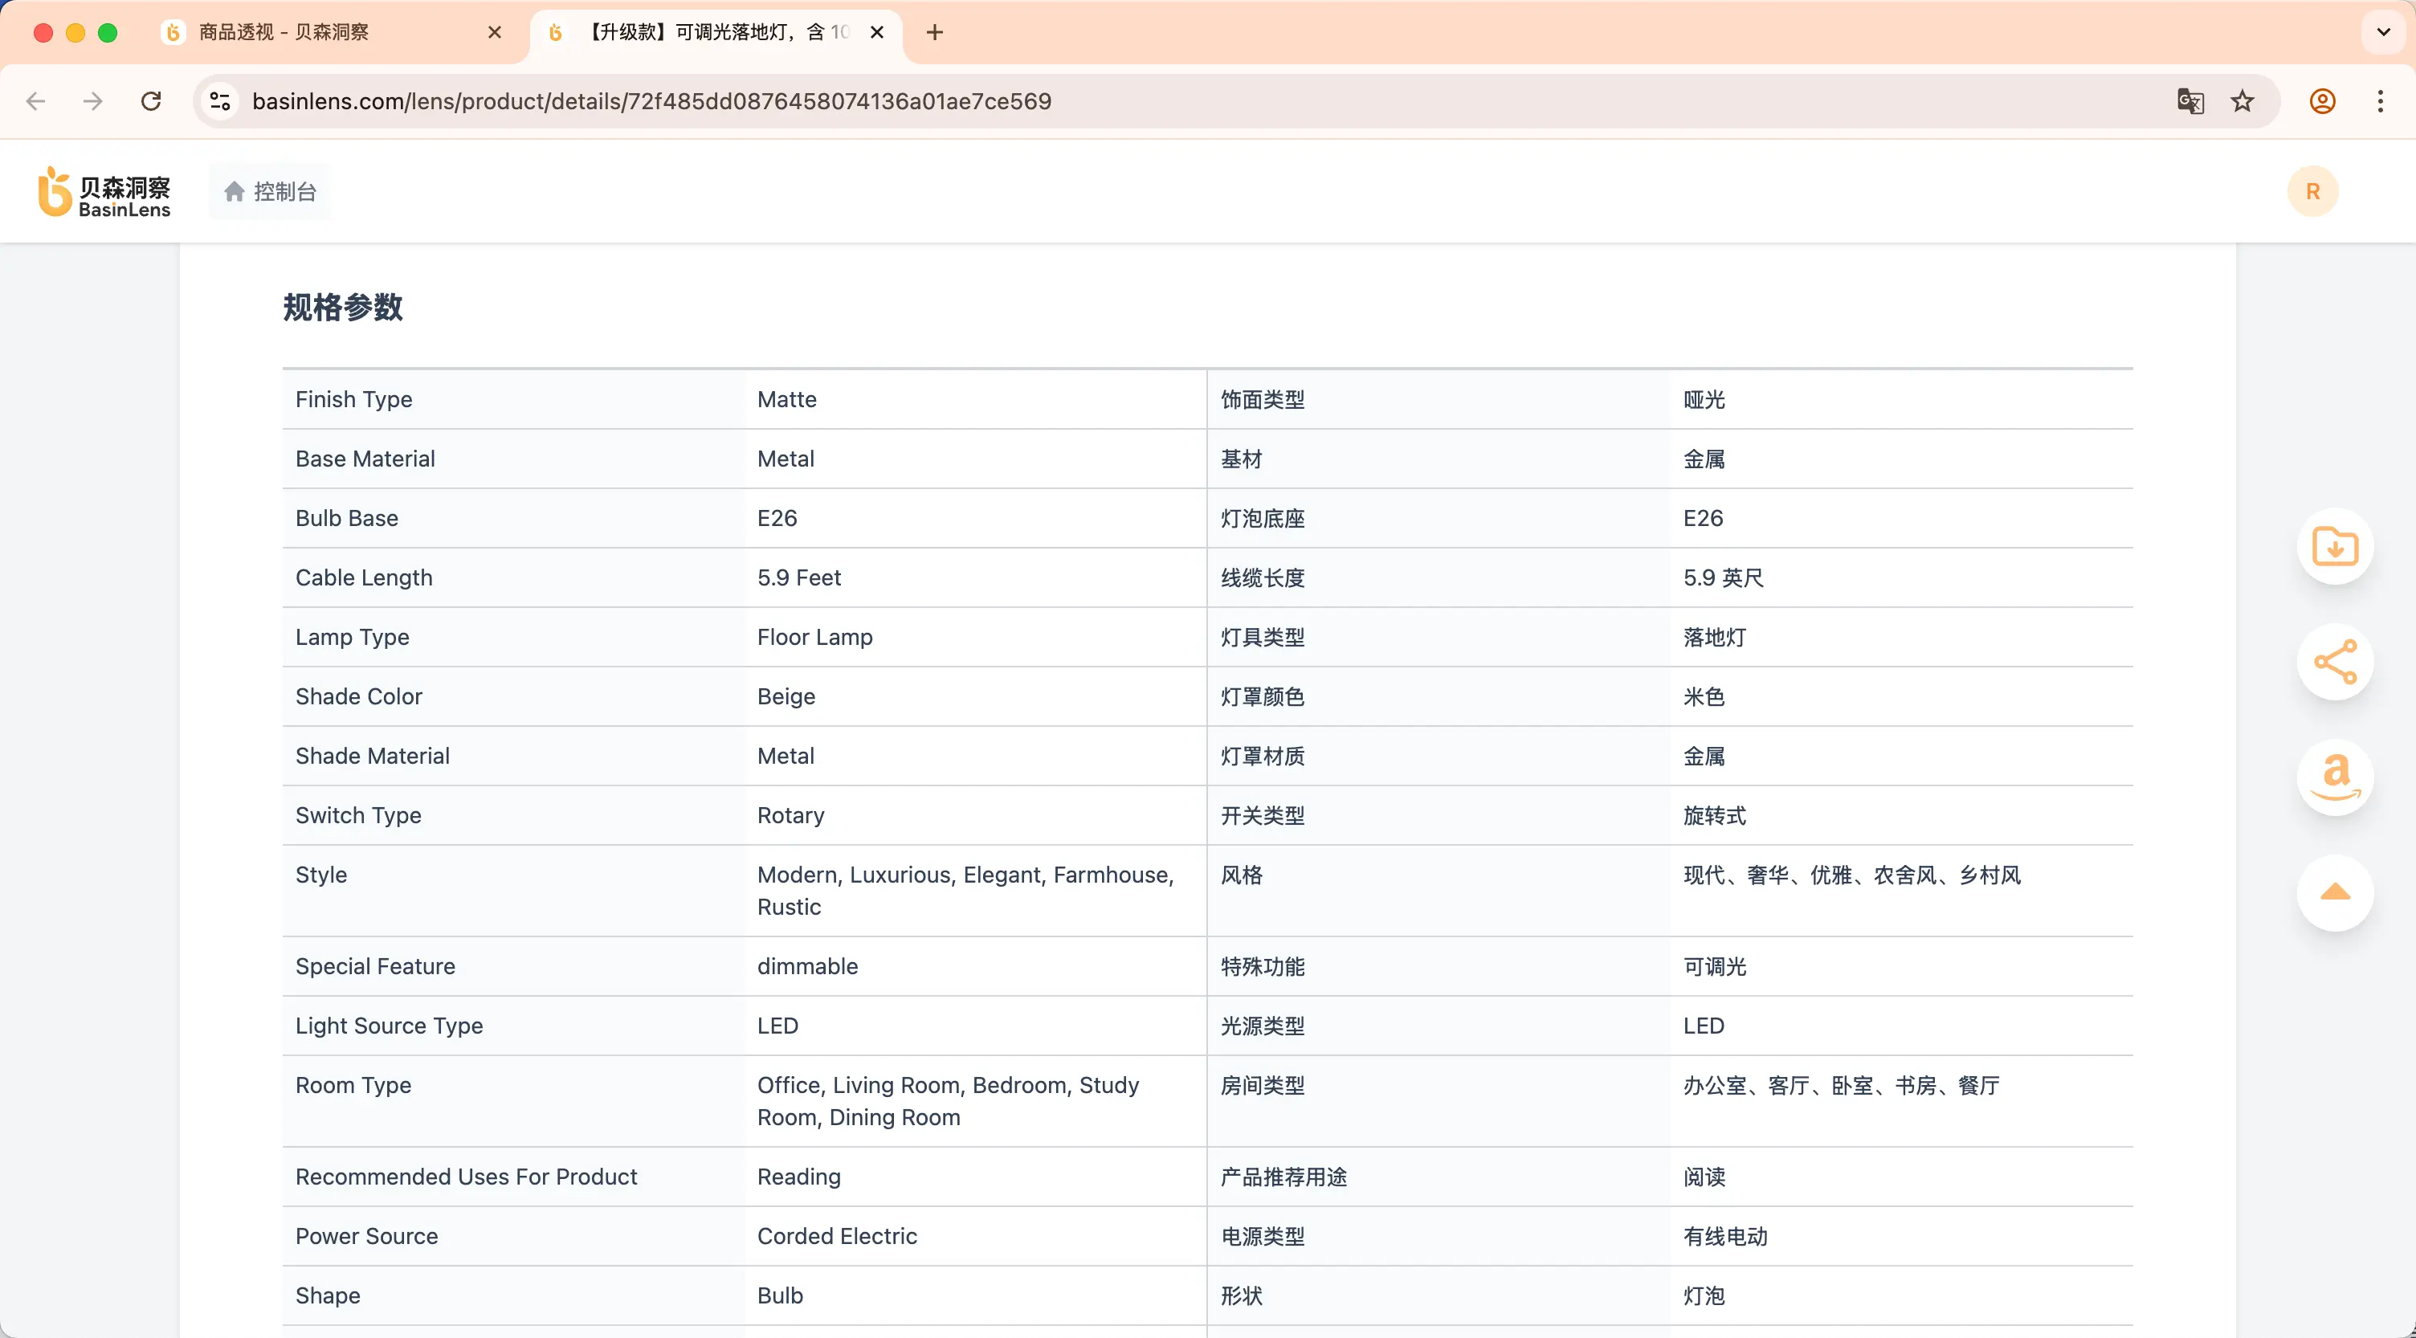Bookmark this page with the star icon
The image size is (2416, 1338).
coord(2243,101)
